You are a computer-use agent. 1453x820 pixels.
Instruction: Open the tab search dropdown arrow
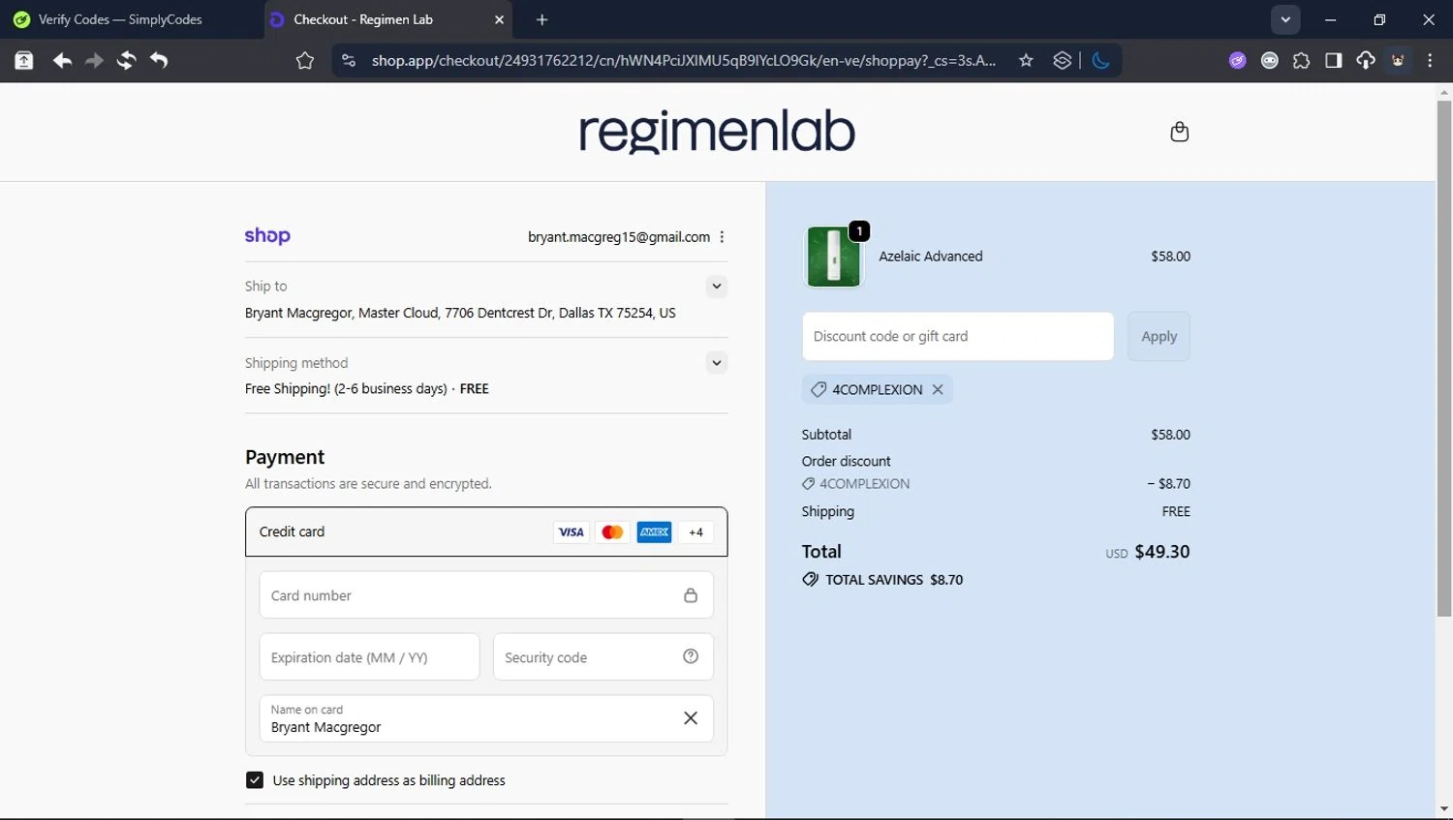click(x=1285, y=19)
